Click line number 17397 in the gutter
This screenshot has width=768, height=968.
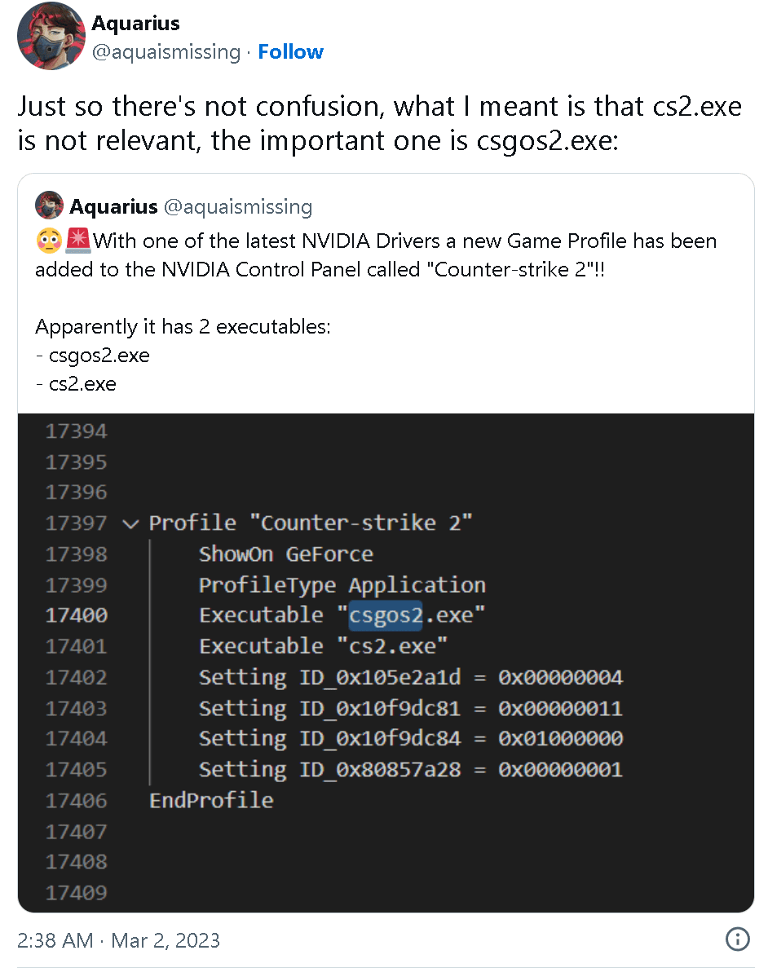tap(76, 524)
